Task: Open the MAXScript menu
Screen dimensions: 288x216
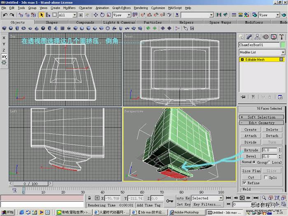Action: click(175, 8)
